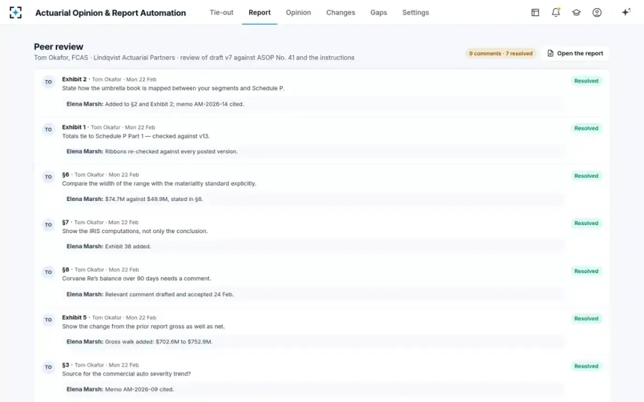644x402 pixels.
Task: Click Resolved badge on §6 comment
Action: click(586, 176)
